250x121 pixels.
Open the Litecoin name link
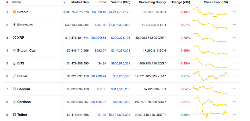pos(24,89)
